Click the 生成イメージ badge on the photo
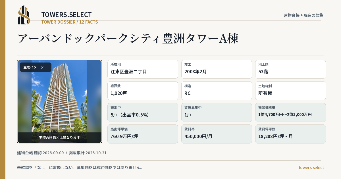 pos(36,67)
